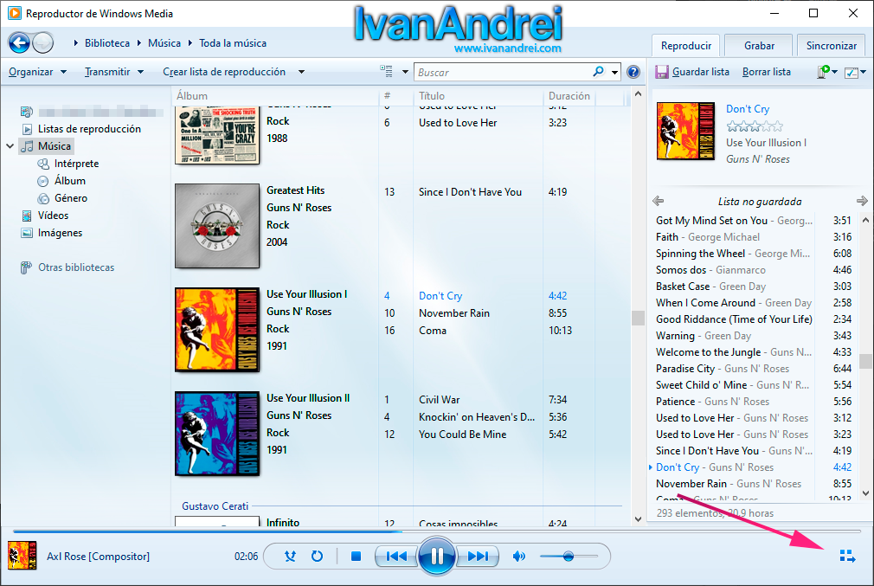874x586 pixels.
Task: Mute the volume speaker icon
Action: coord(519,556)
